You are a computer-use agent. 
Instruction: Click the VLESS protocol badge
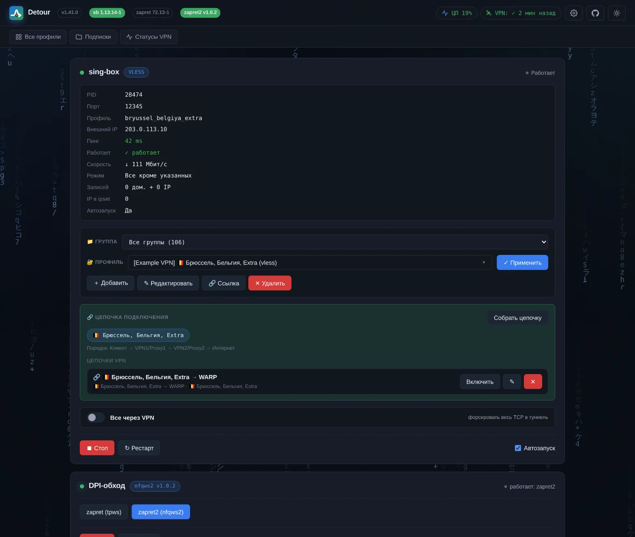coord(136,72)
